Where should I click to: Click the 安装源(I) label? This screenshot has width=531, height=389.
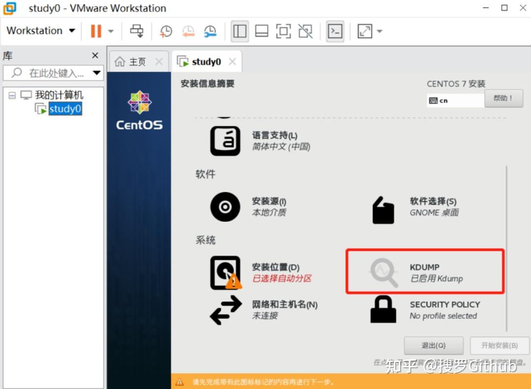pos(269,201)
